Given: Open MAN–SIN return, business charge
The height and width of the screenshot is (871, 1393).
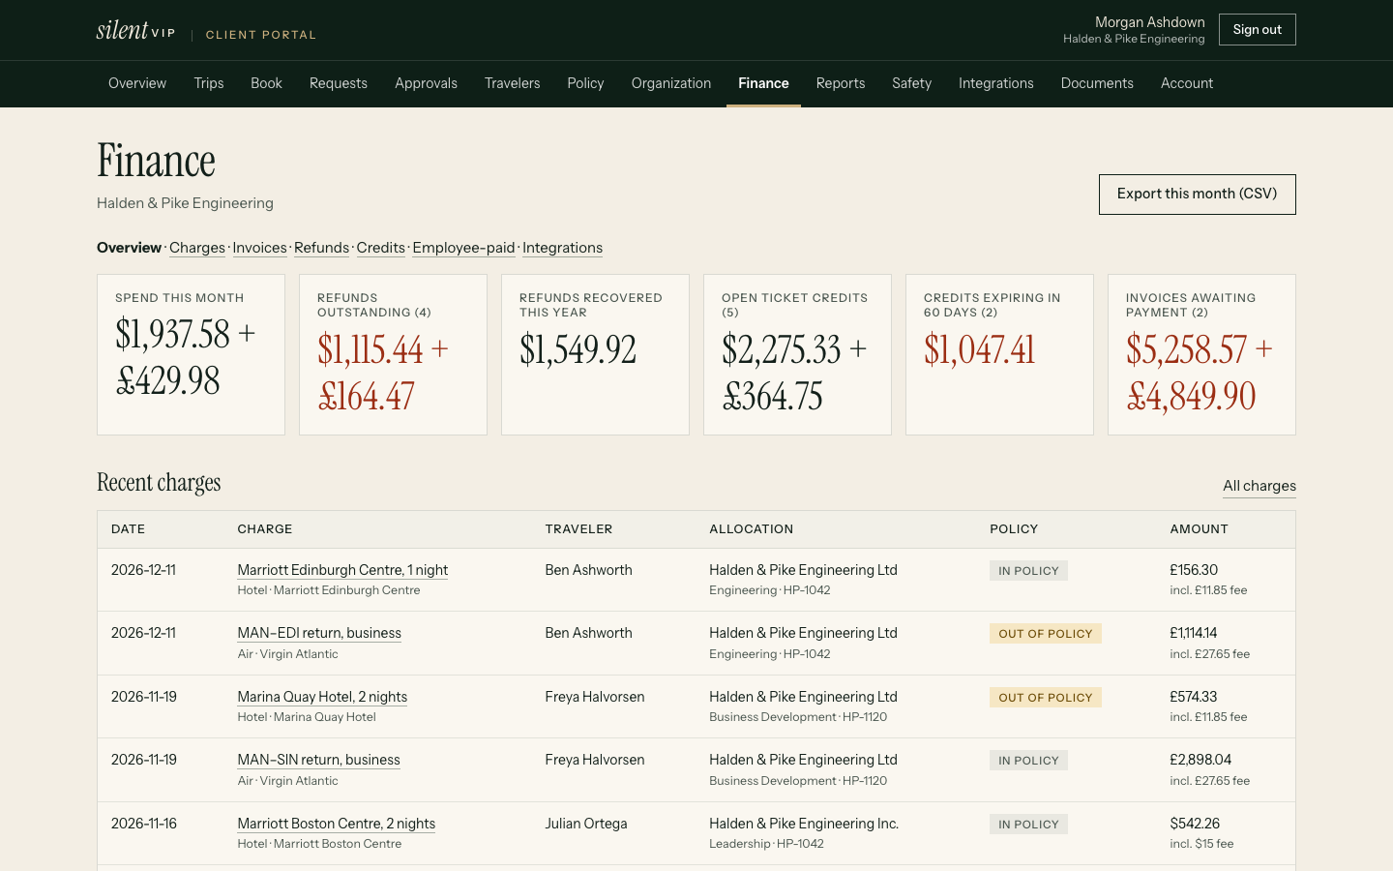Looking at the screenshot, I should [x=319, y=760].
